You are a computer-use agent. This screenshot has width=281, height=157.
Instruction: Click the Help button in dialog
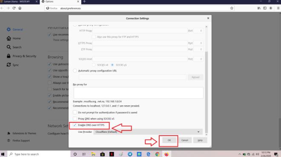(200, 140)
